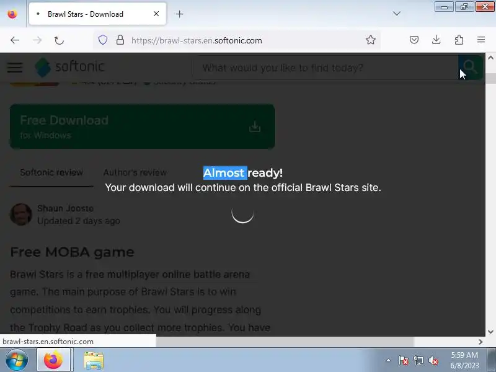Switch to the Author's review tab
This screenshot has height=372, width=496.
click(135, 172)
